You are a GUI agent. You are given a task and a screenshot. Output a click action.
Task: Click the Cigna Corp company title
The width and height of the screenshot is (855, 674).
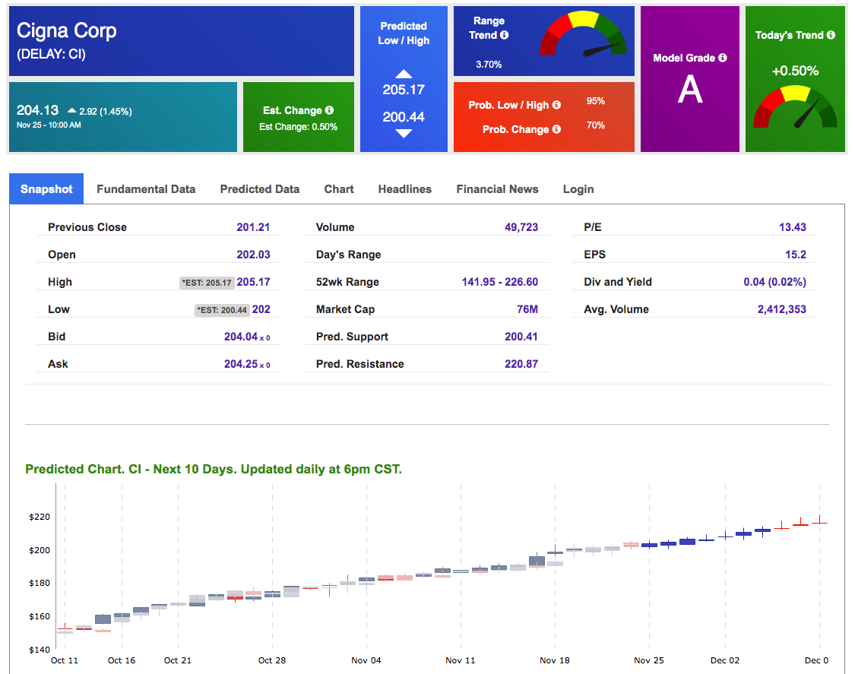coord(67,30)
